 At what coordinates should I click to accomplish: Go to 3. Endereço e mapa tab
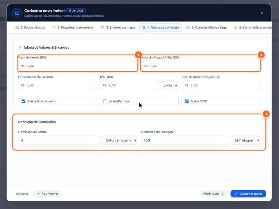tap(118, 27)
